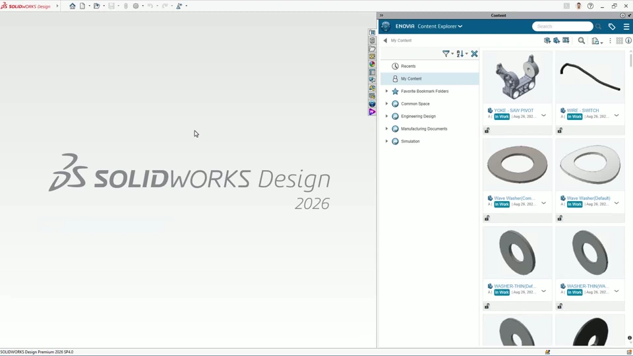Click the ENOVIA compass logo

click(x=386, y=26)
